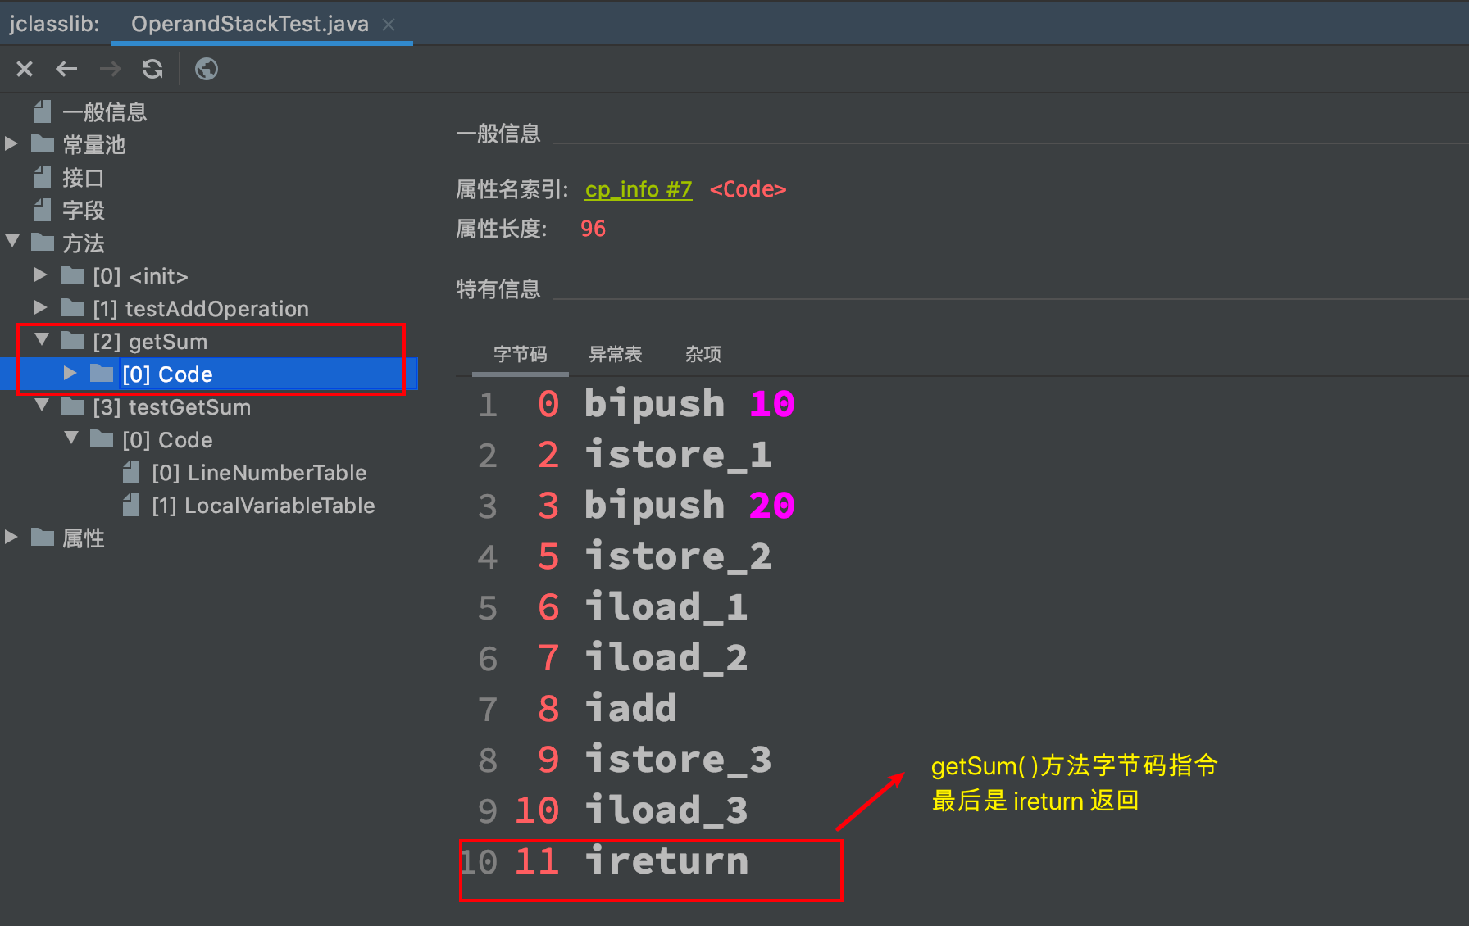Collapse the [3] testGetSum method
This screenshot has width=1469, height=926.
pyautogui.click(x=42, y=406)
